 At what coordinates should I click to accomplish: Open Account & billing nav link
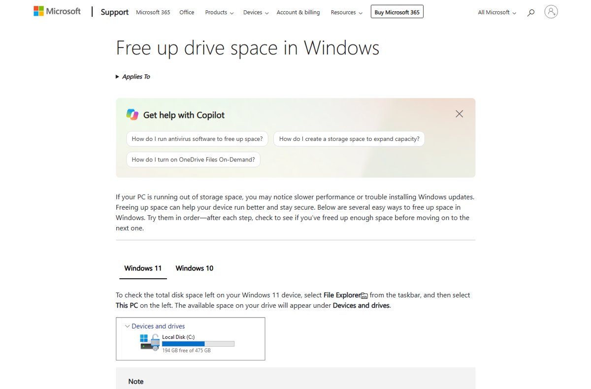(x=298, y=12)
